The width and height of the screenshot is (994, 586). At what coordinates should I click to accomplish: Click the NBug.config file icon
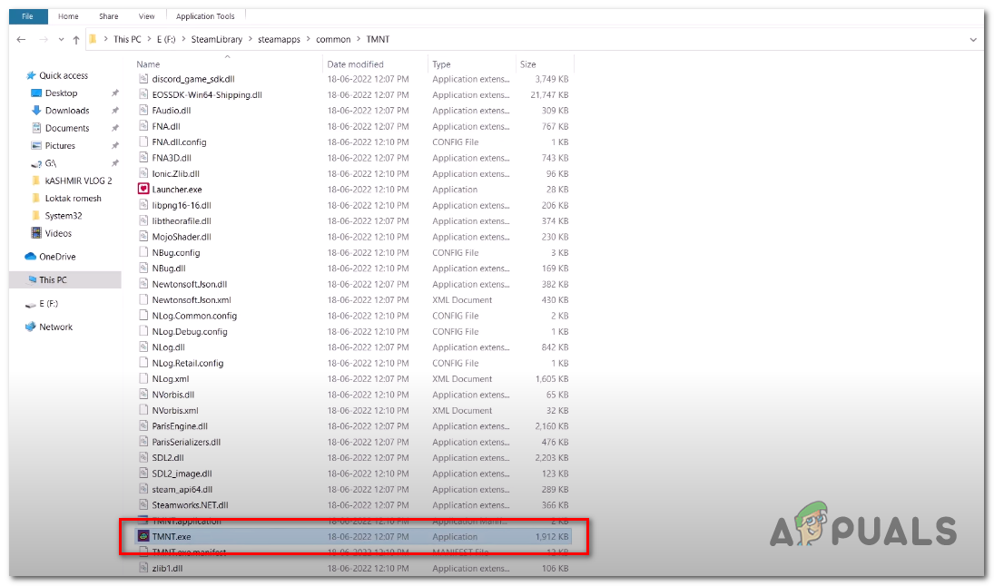[143, 252]
